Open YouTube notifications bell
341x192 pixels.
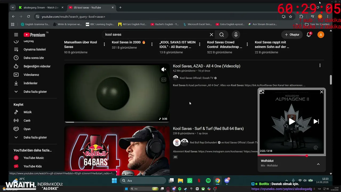(x=309, y=35)
